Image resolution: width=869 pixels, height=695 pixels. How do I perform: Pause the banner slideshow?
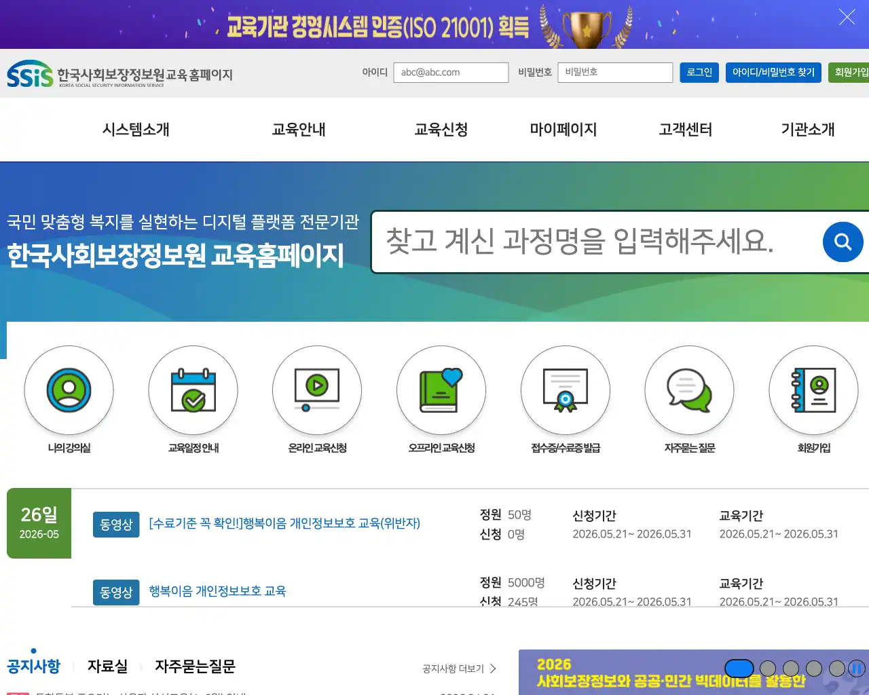(857, 669)
